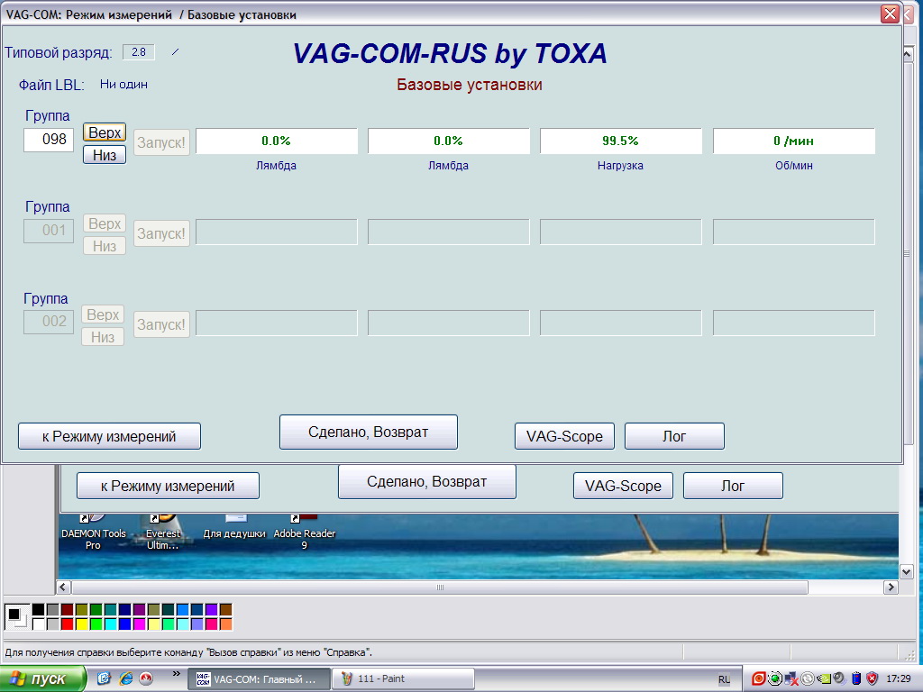This screenshot has height=692, width=923.
Task: Switch to VAG-COM: Главный taskbar window
Action: click(258, 678)
